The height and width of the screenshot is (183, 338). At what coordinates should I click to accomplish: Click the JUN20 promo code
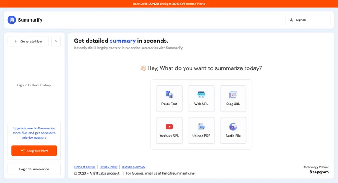click(153, 4)
